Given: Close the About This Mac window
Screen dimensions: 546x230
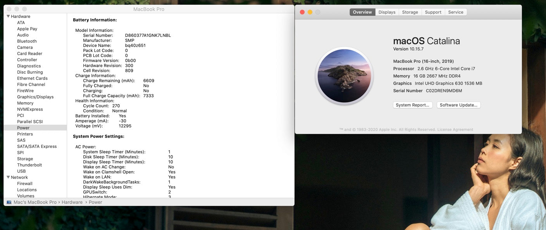Looking at the screenshot, I should 302,12.
